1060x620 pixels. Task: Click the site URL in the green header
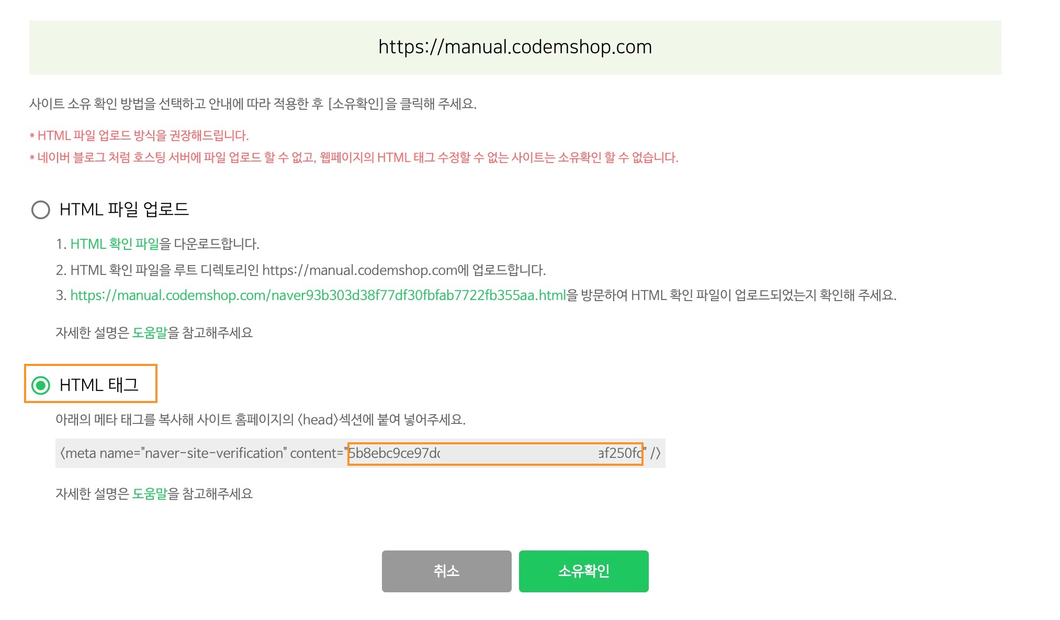click(x=515, y=47)
